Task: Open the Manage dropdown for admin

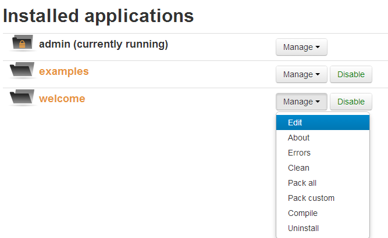Action: coord(301,47)
